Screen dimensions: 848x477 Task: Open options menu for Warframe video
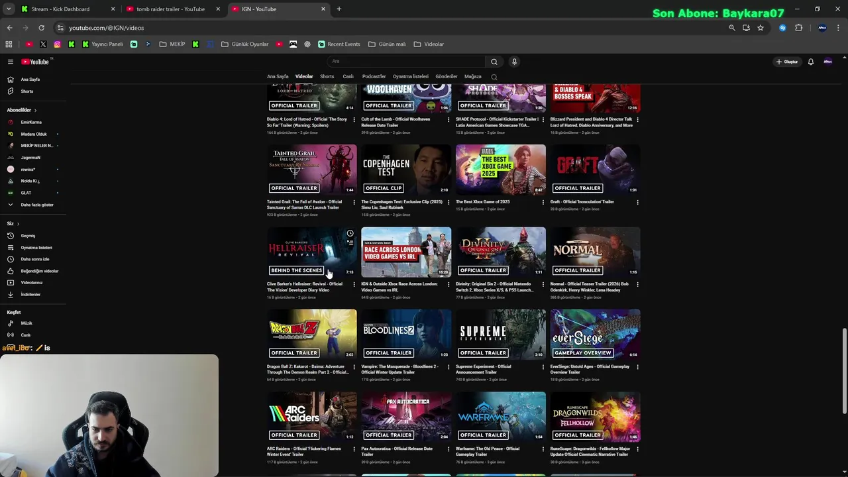click(x=543, y=449)
